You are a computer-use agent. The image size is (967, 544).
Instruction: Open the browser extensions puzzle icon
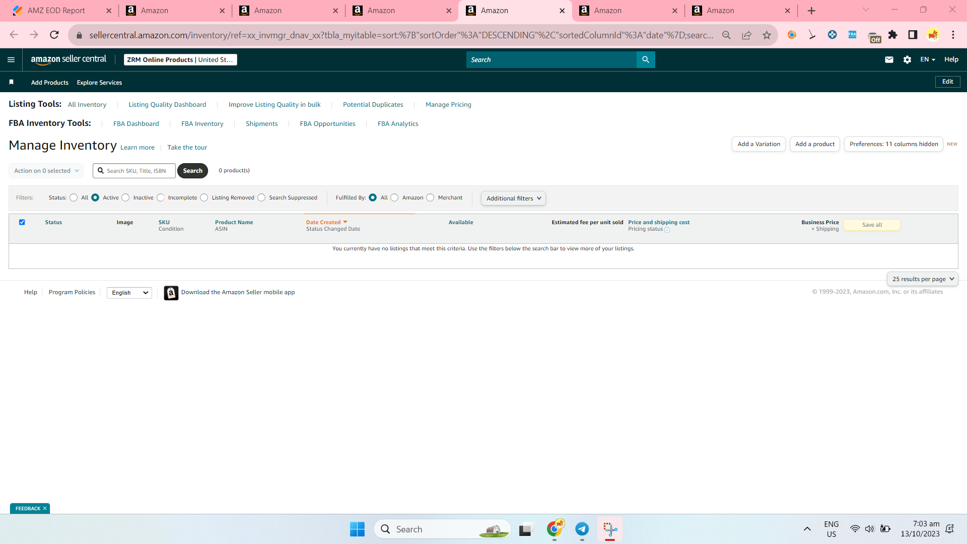892,35
